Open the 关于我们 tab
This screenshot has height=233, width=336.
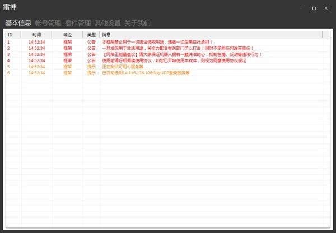point(137,23)
